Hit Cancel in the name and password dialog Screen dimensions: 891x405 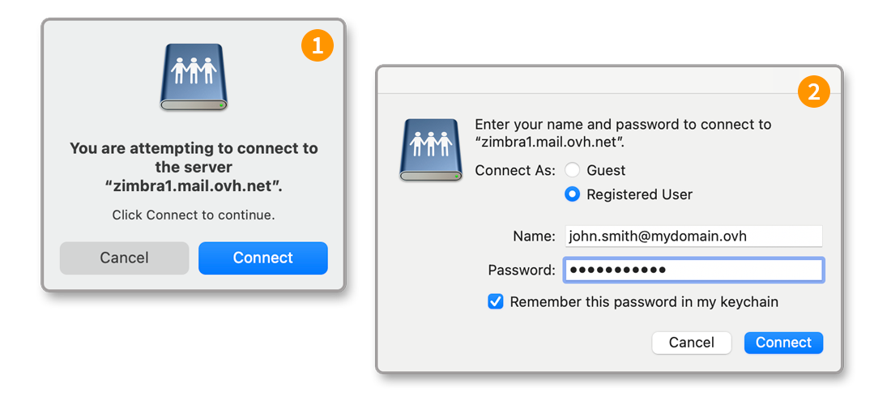click(691, 343)
